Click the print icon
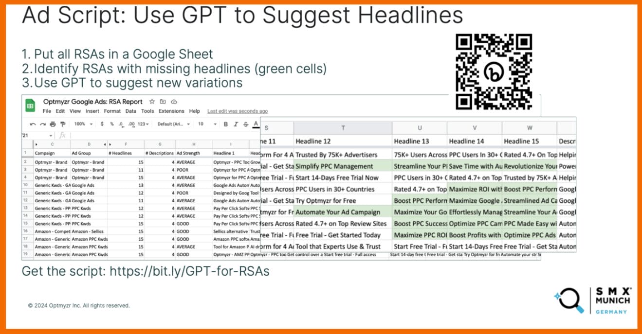This screenshot has width=642, height=334. [x=53, y=124]
